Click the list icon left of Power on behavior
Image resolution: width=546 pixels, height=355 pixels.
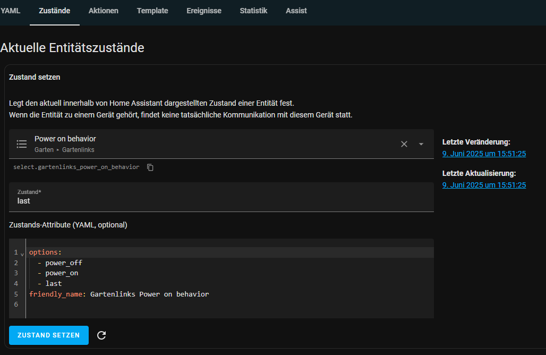click(22, 144)
